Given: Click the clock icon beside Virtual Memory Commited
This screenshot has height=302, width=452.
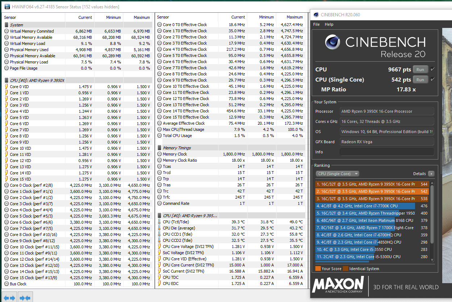Looking at the screenshot, I should (7, 31).
